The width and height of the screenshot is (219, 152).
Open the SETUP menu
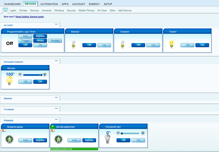[108, 4]
